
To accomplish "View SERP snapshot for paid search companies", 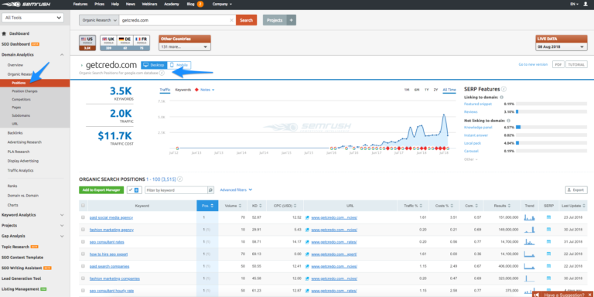I will pyautogui.click(x=548, y=266).
